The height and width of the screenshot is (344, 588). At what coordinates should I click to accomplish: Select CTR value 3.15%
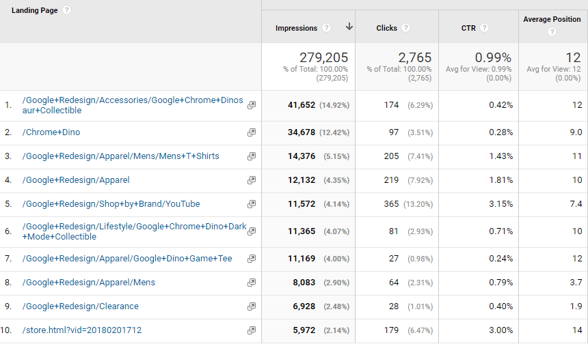[x=500, y=204]
